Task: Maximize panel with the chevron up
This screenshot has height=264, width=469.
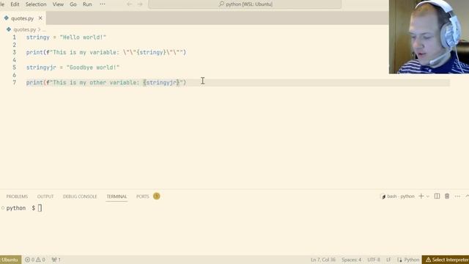Action: (x=467, y=197)
